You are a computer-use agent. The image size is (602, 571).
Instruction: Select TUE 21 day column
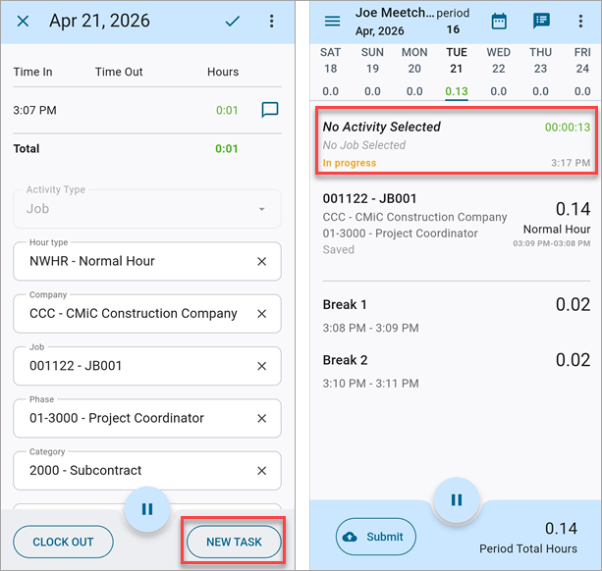(x=457, y=72)
